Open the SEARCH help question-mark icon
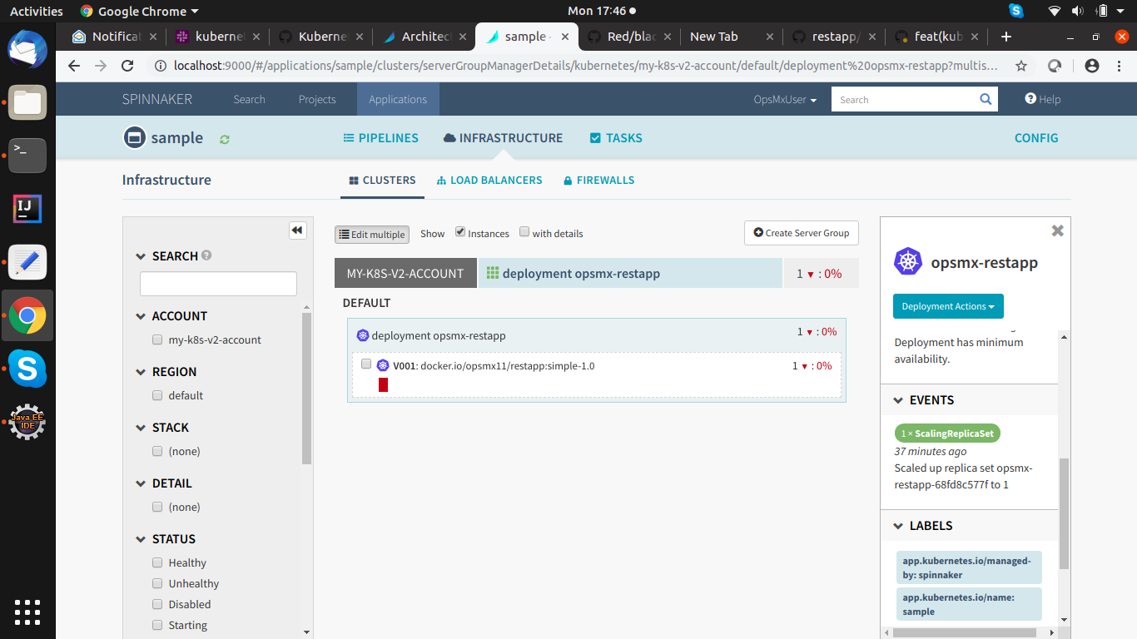The image size is (1137, 639). pos(206,255)
